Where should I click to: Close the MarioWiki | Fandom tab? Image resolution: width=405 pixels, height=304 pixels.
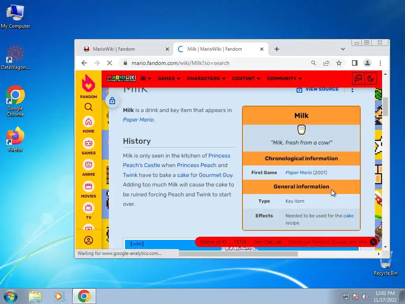pos(167,49)
